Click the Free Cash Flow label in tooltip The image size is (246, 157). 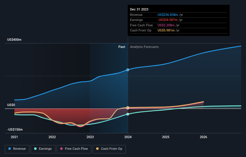[x=141, y=25]
